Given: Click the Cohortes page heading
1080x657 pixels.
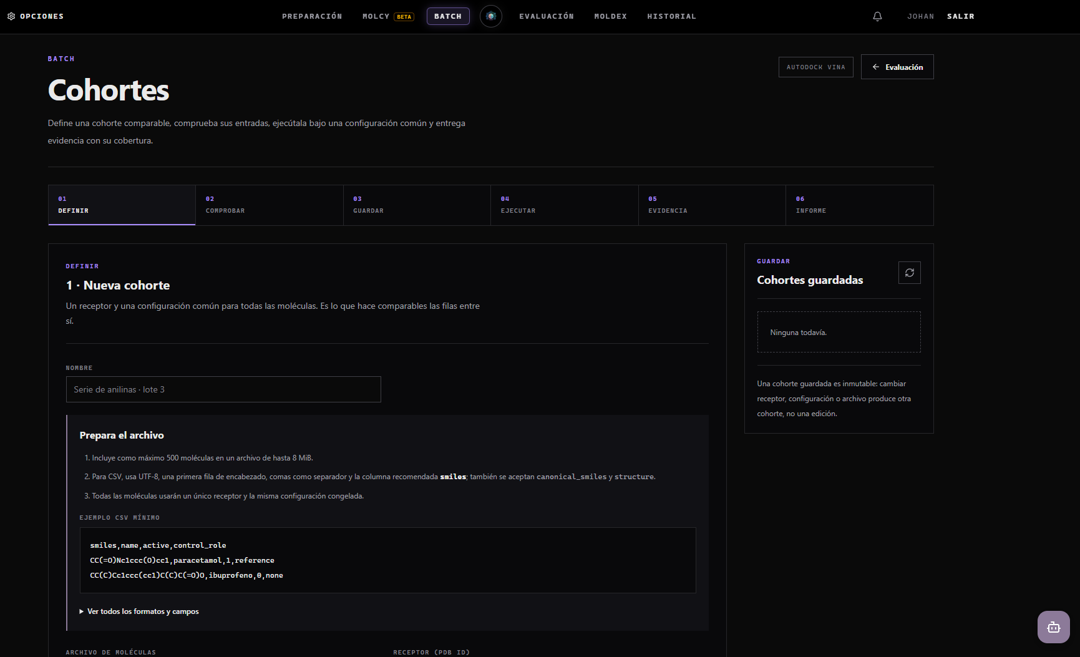Looking at the screenshot, I should coord(109,90).
